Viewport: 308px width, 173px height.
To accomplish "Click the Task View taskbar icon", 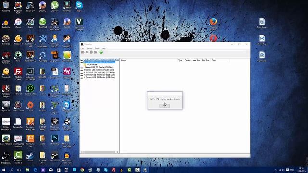I will (x=19, y=170).
